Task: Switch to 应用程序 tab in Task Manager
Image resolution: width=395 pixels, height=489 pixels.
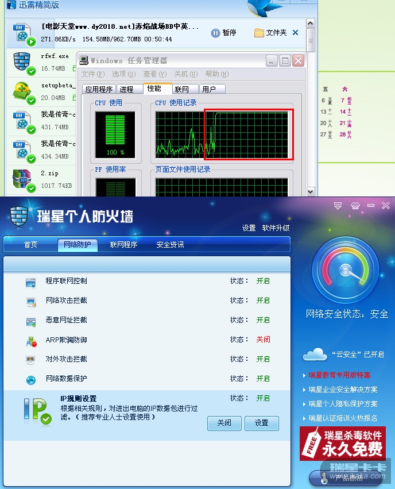Action: click(x=99, y=89)
